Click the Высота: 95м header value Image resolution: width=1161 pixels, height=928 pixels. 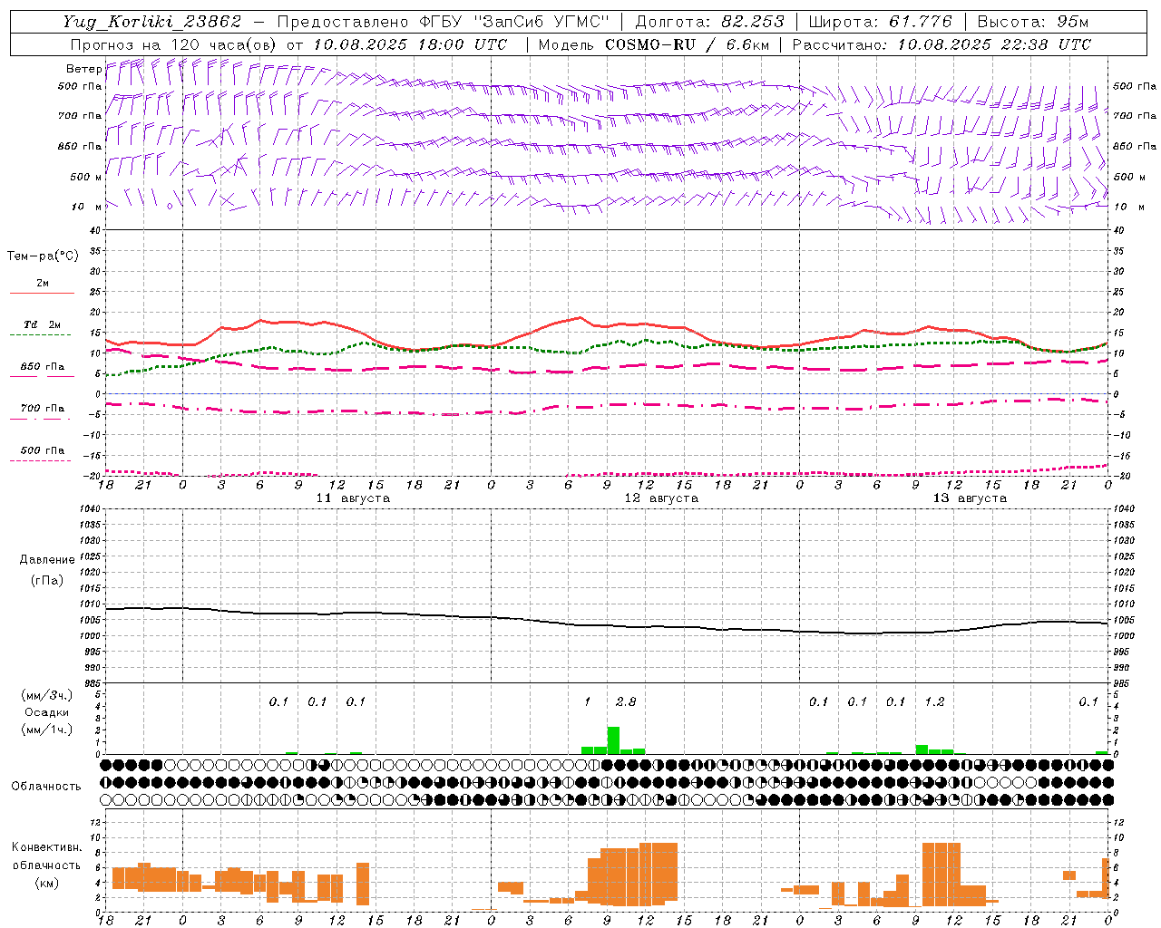click(x=1032, y=22)
